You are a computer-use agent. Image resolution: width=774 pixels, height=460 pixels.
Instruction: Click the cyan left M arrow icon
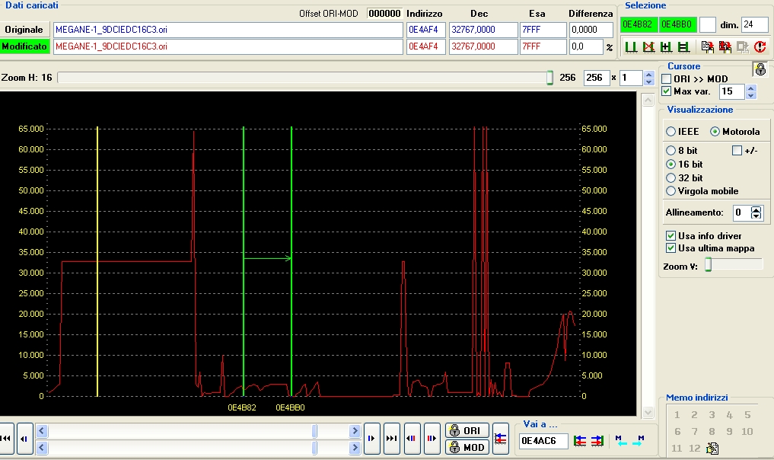(x=622, y=440)
